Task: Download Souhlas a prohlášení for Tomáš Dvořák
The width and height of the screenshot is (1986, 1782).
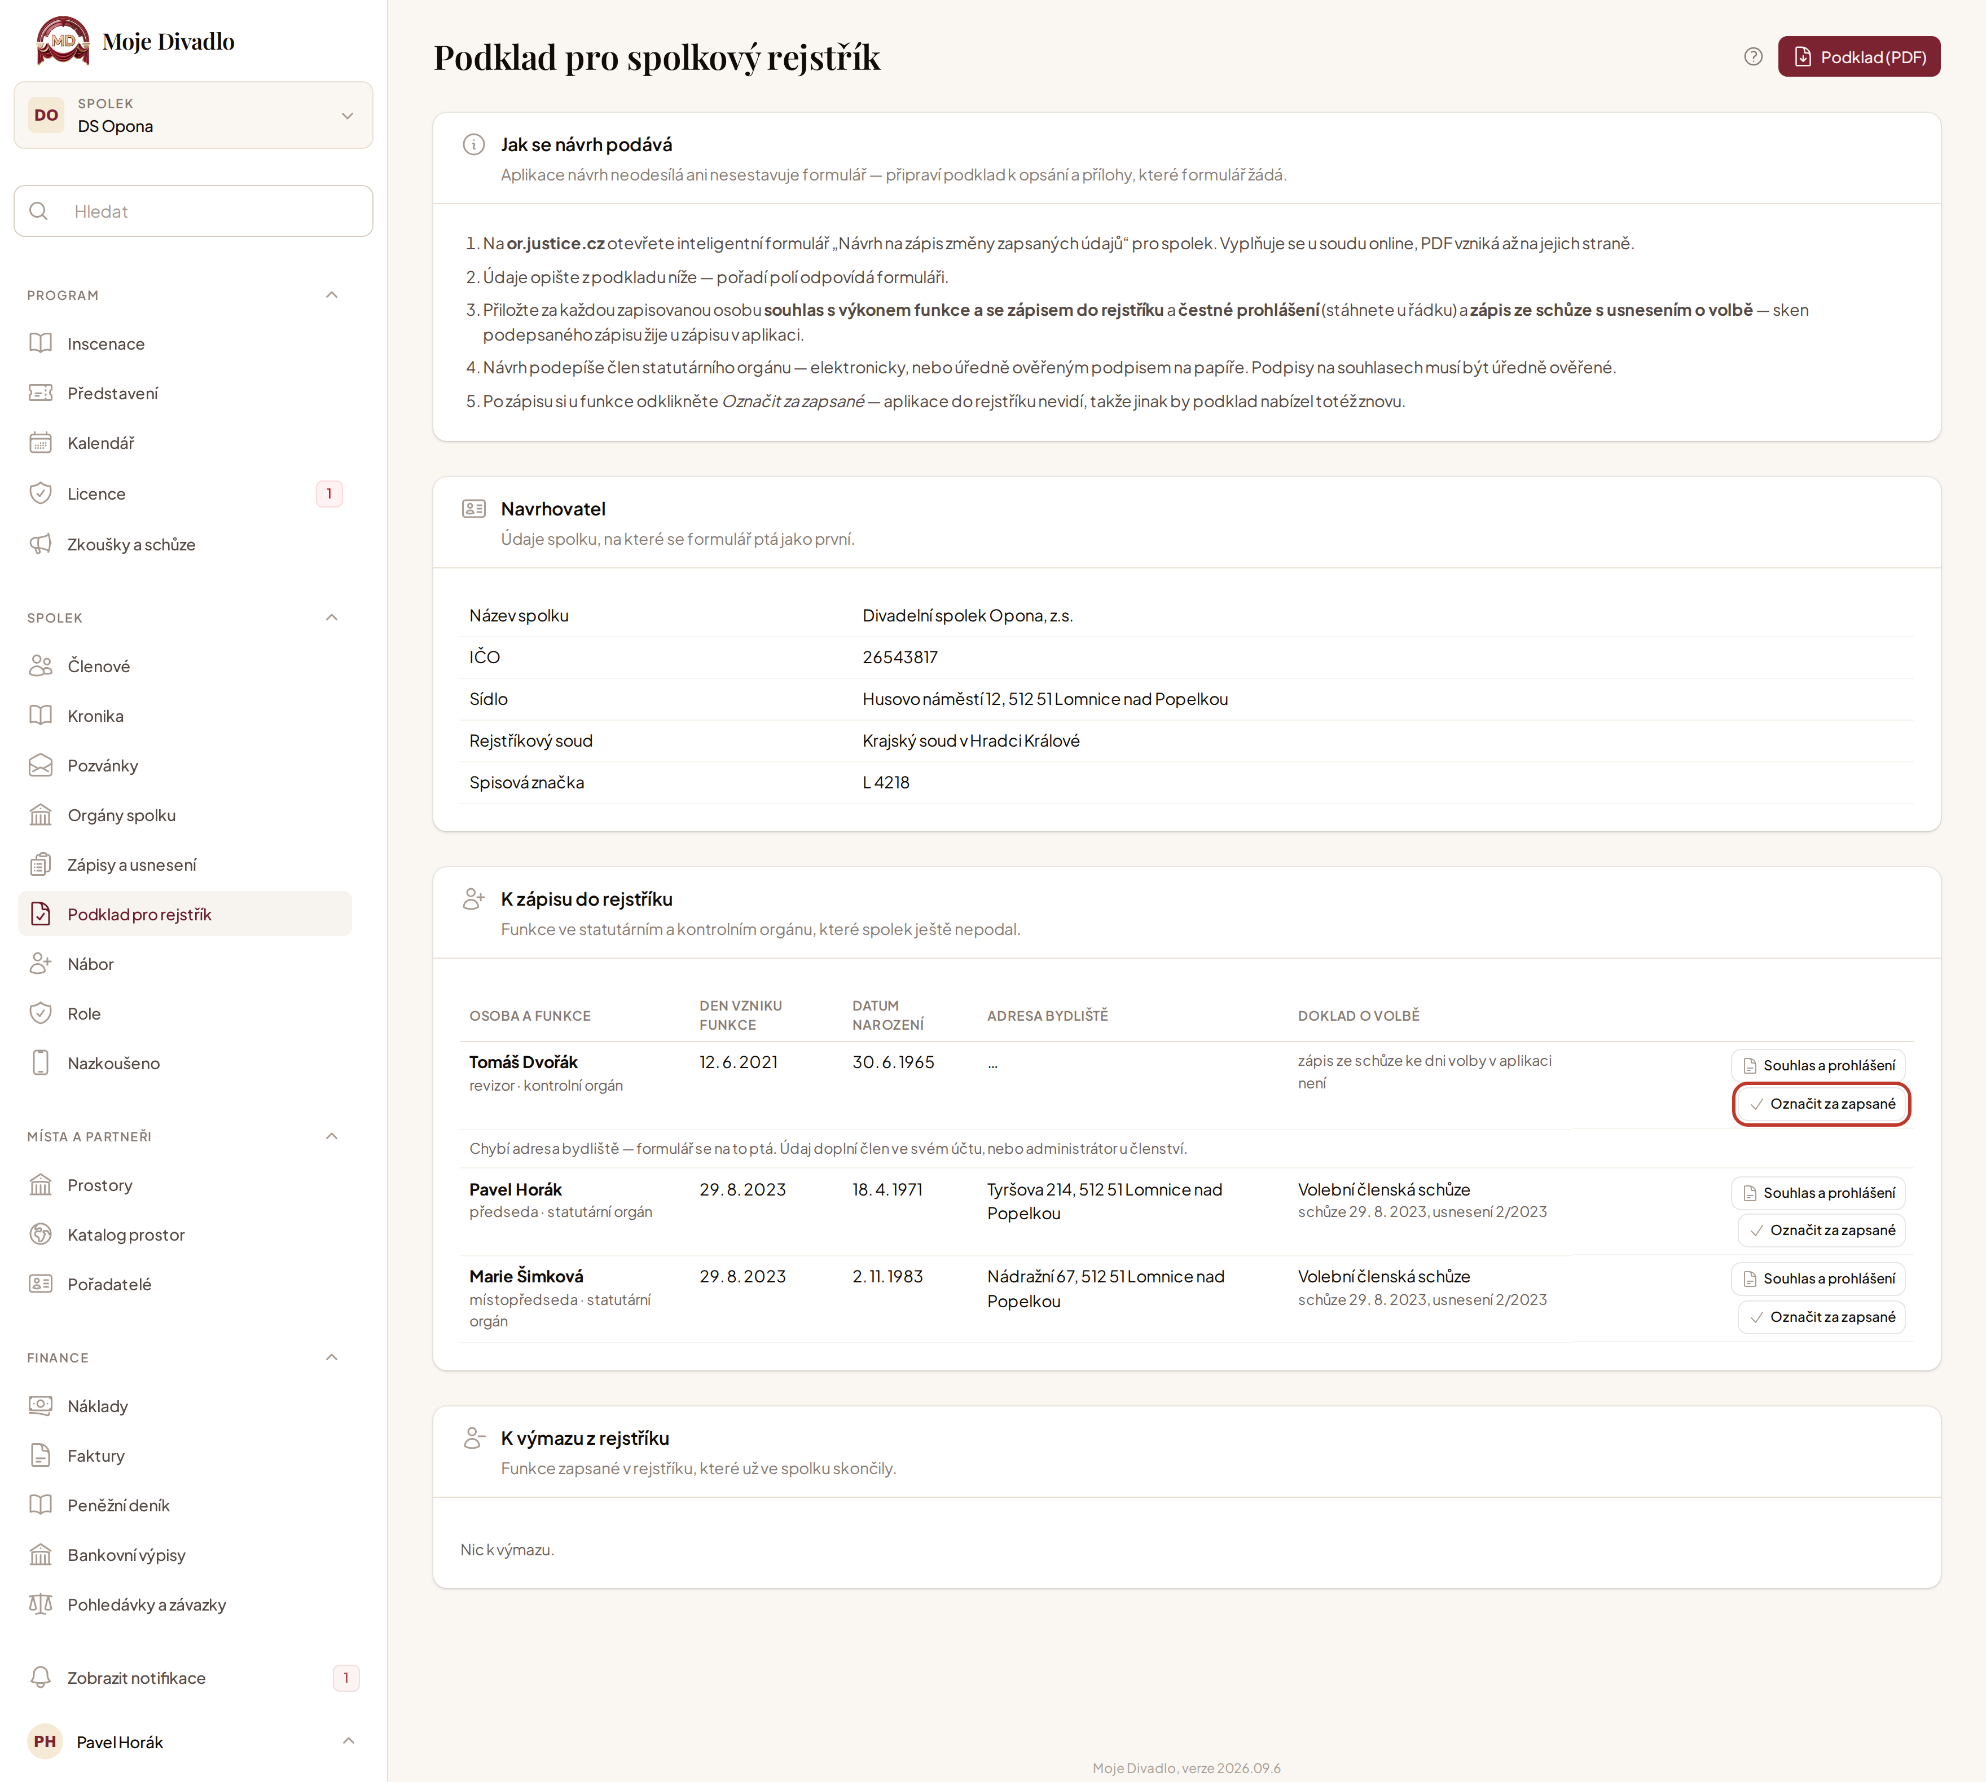Action: click(x=1818, y=1065)
